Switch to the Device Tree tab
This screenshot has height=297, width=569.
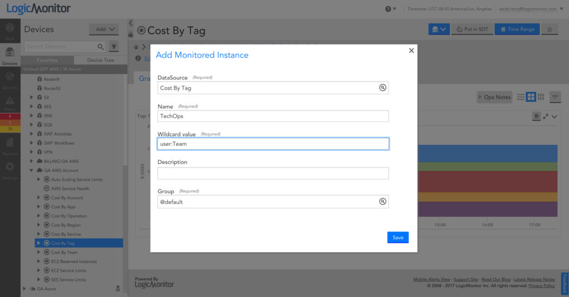coord(101,60)
